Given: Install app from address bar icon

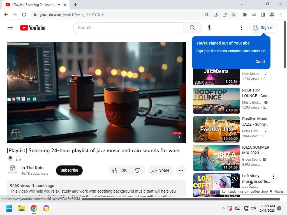Looking at the screenshot, I should [216, 15].
